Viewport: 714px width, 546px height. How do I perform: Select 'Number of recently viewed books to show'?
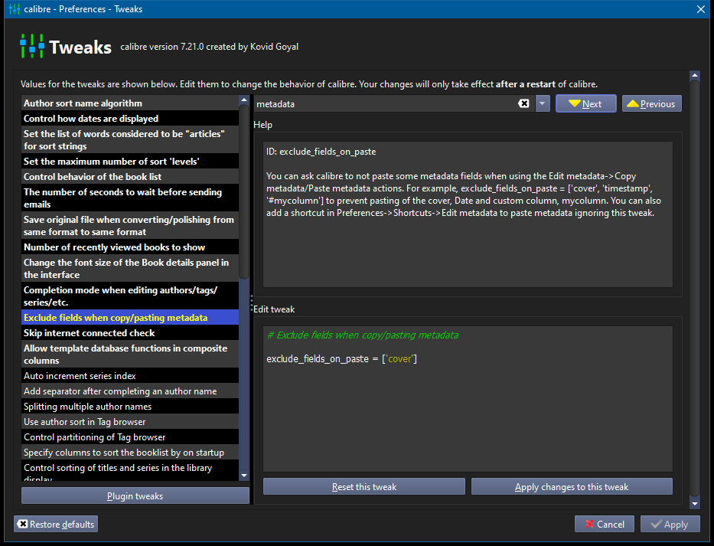point(130,247)
